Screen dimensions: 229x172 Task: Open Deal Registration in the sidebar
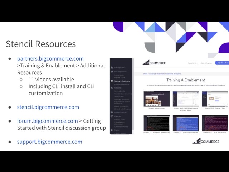pyautogui.click(x=120, y=72)
